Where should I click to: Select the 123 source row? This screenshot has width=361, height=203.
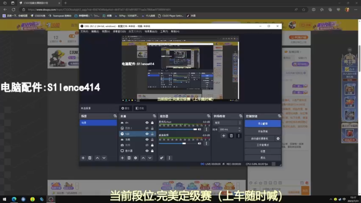138,134
